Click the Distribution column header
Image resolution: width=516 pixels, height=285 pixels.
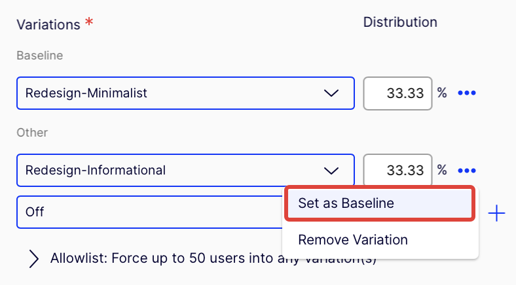click(400, 22)
